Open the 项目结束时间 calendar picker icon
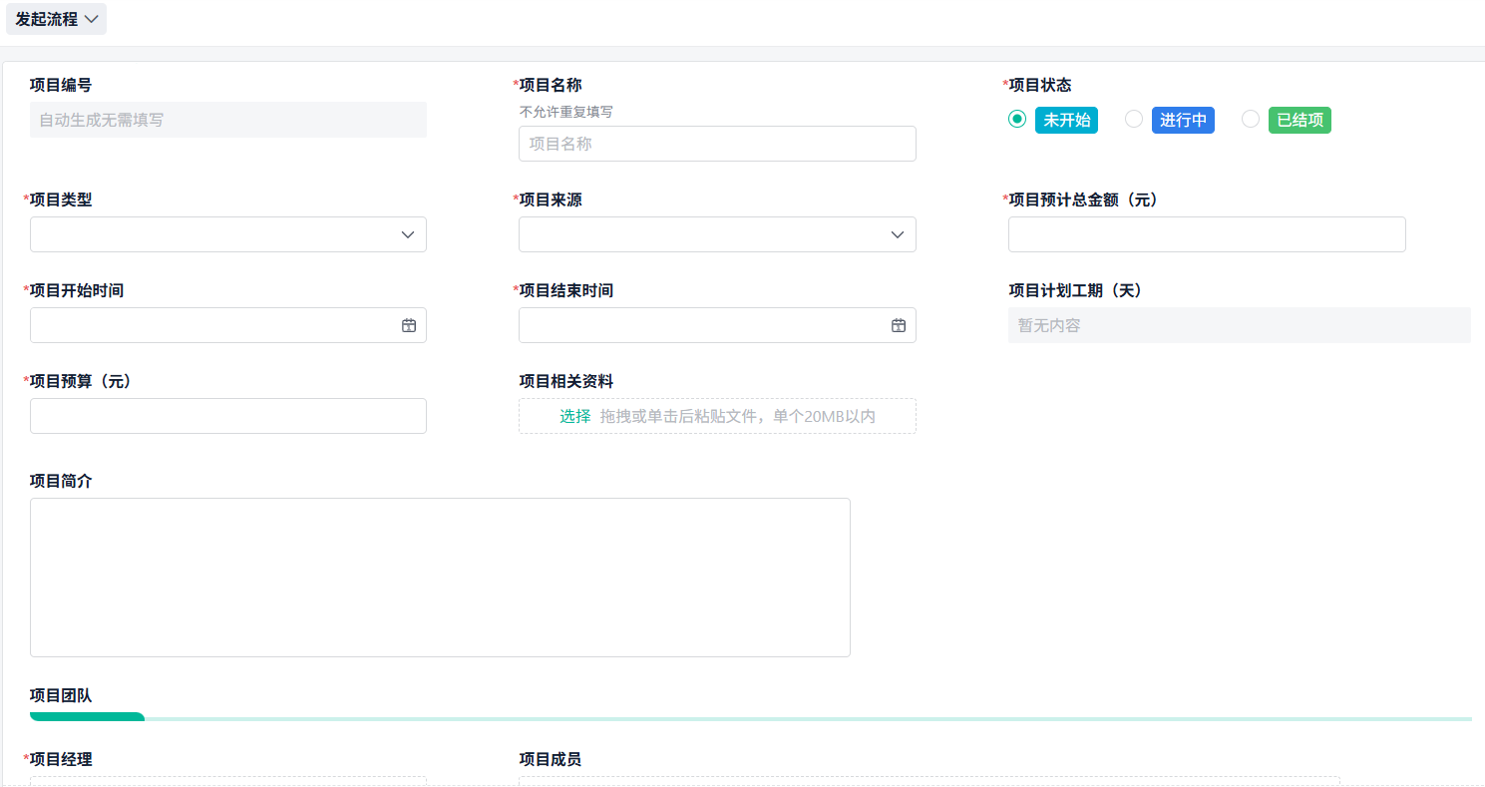The width and height of the screenshot is (1485, 787). pyautogui.click(x=898, y=324)
